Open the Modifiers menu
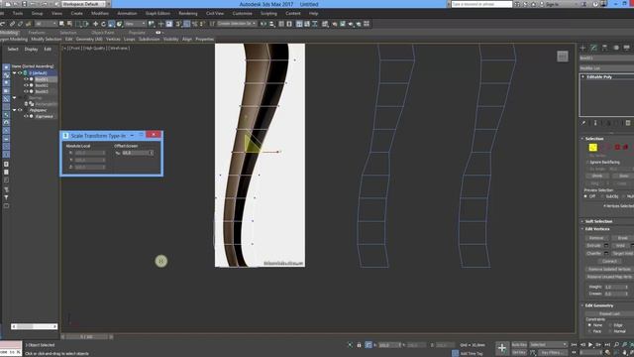 (100, 13)
